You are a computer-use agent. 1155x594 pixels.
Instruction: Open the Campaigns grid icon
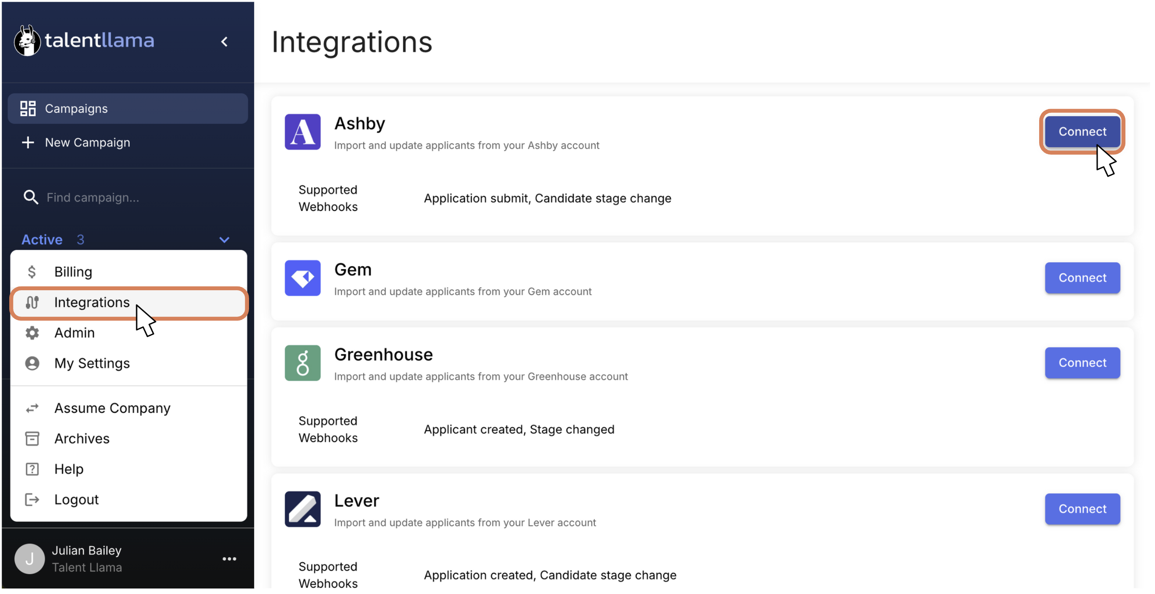(28, 109)
